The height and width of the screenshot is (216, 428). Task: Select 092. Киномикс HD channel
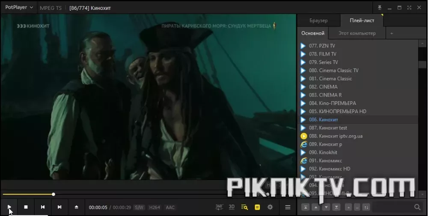(x=357, y=169)
